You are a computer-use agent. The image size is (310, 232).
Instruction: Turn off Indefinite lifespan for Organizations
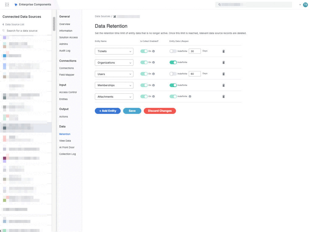tap(173, 63)
